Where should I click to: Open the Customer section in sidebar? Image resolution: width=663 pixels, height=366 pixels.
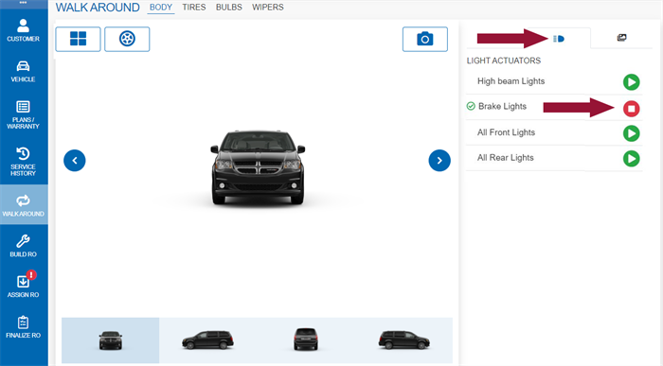pyautogui.click(x=24, y=30)
